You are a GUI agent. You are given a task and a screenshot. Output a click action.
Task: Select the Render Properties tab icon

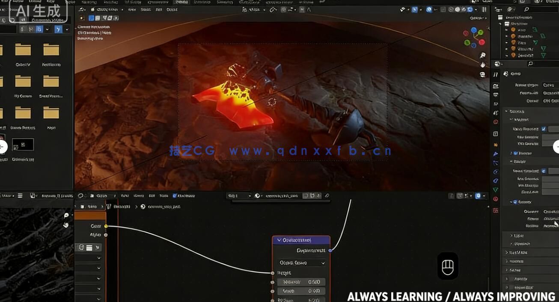pyautogui.click(x=496, y=86)
